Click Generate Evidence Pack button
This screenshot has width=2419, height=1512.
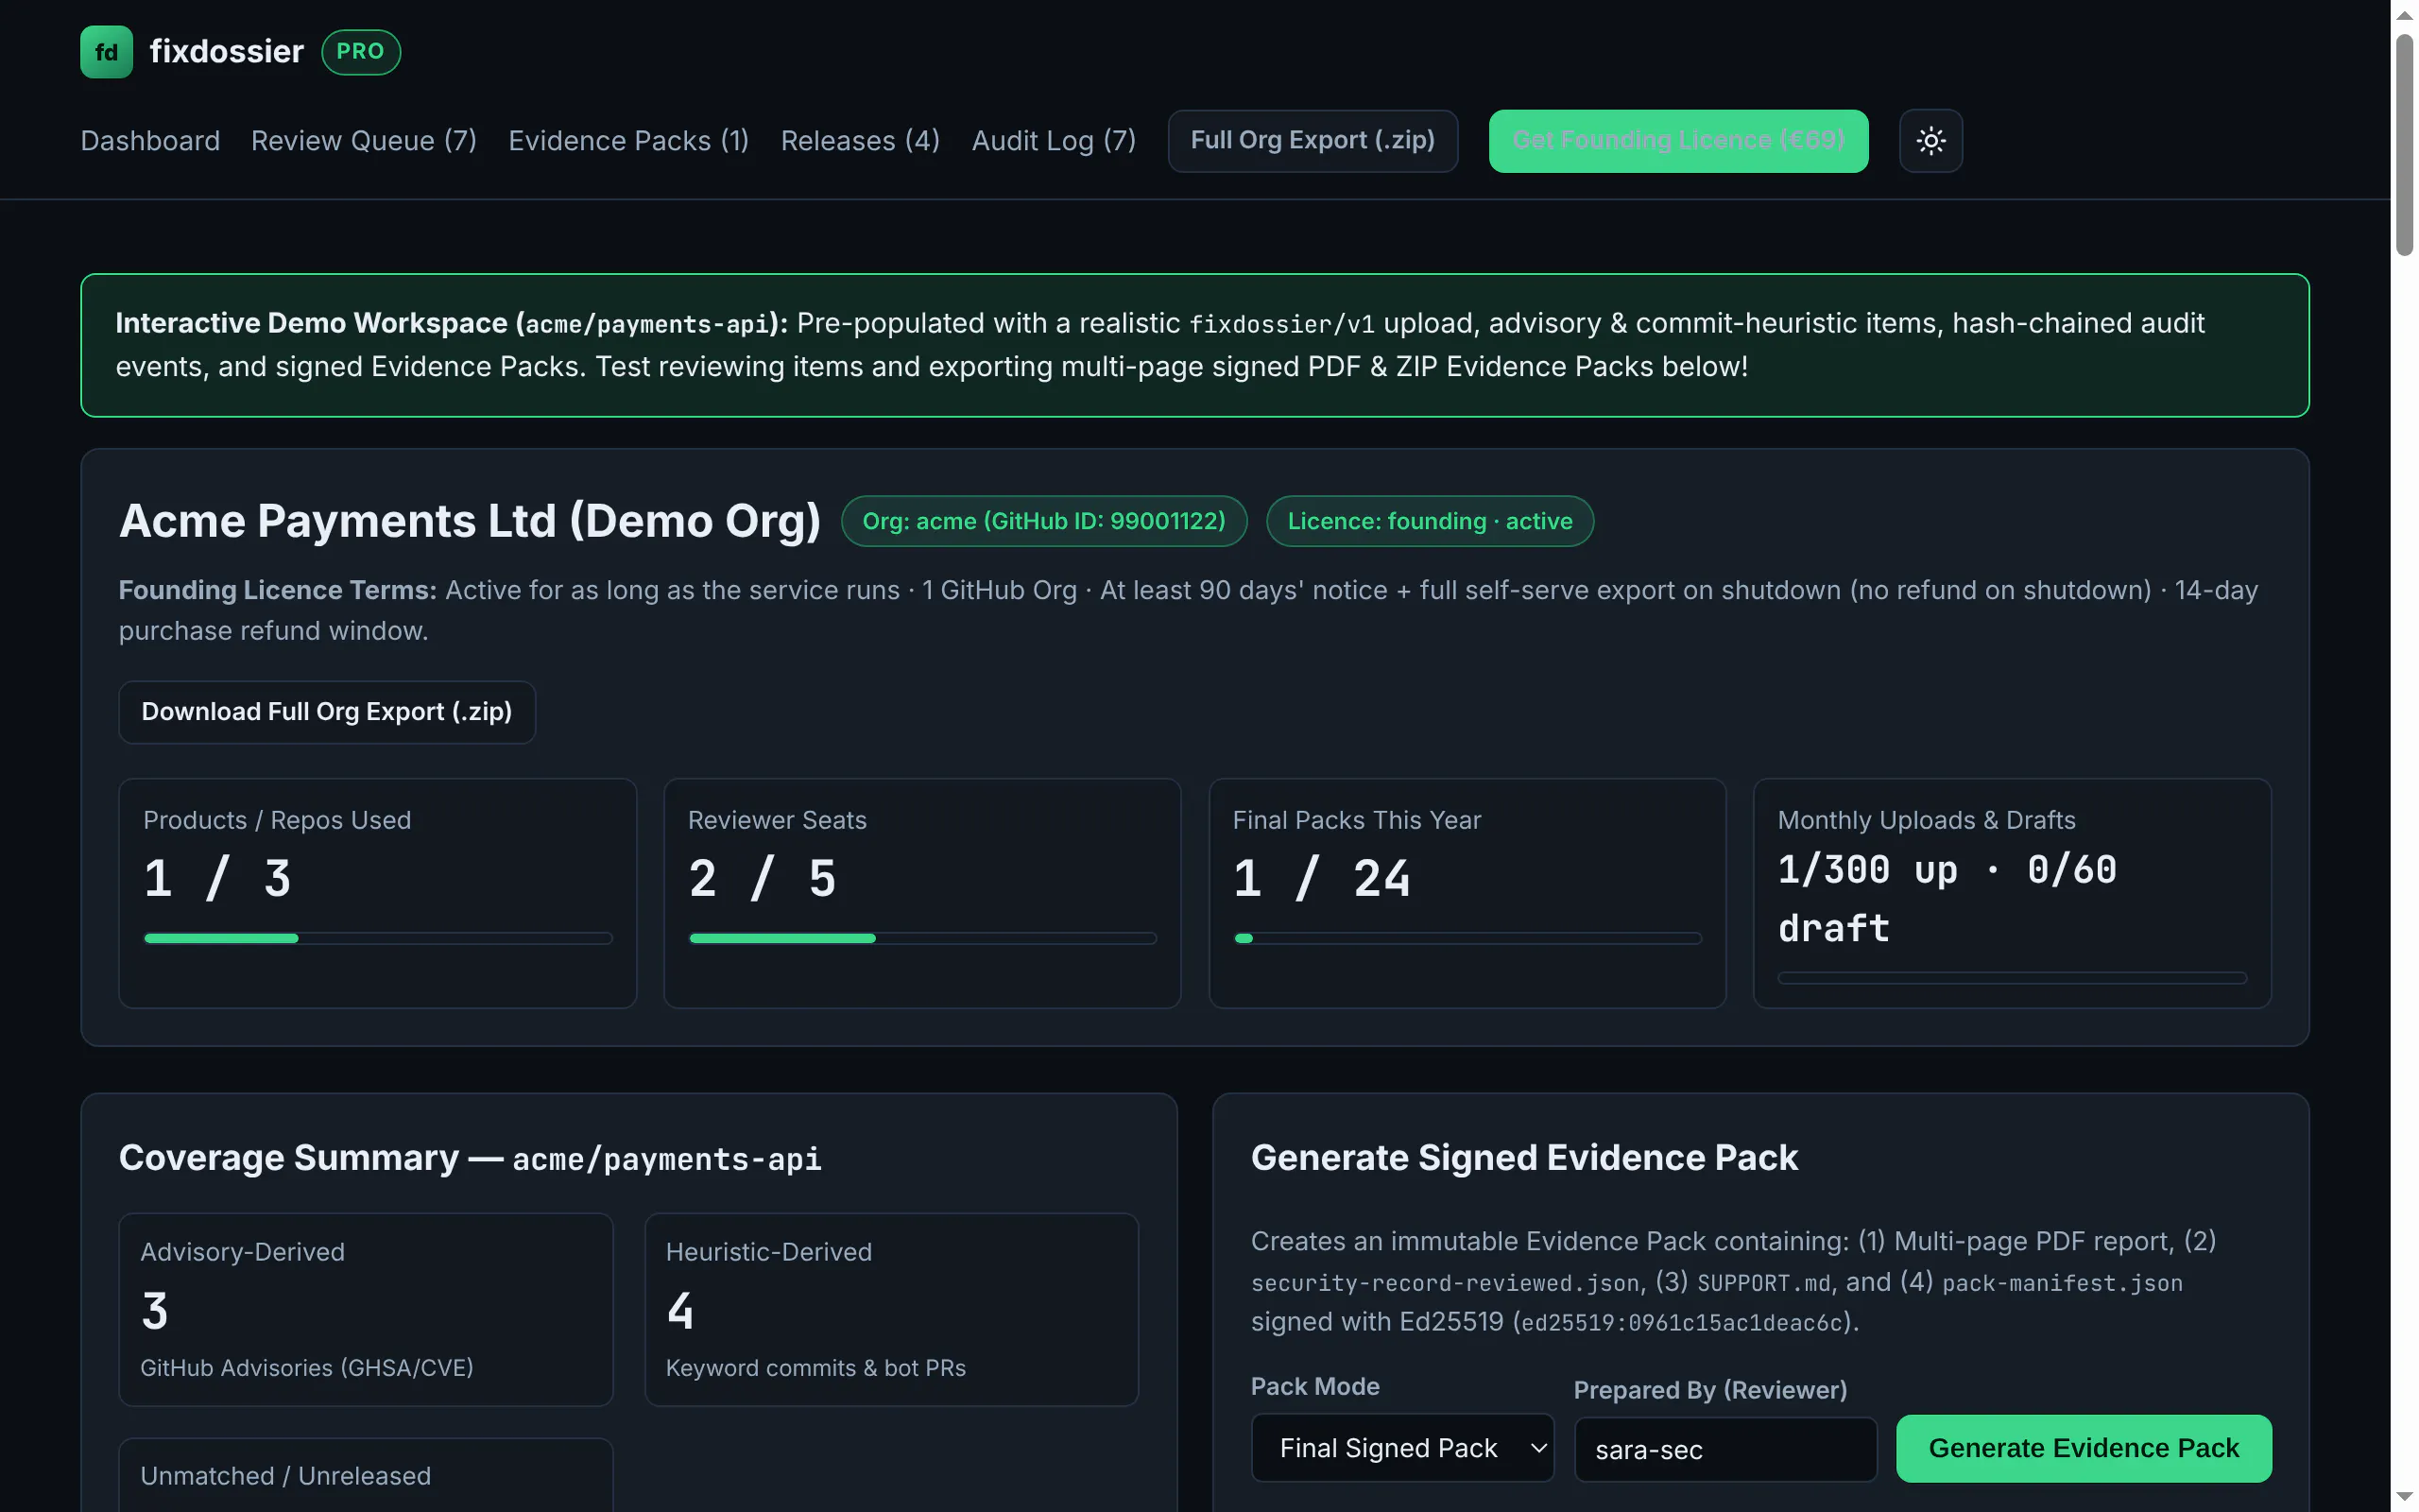[x=2084, y=1448]
